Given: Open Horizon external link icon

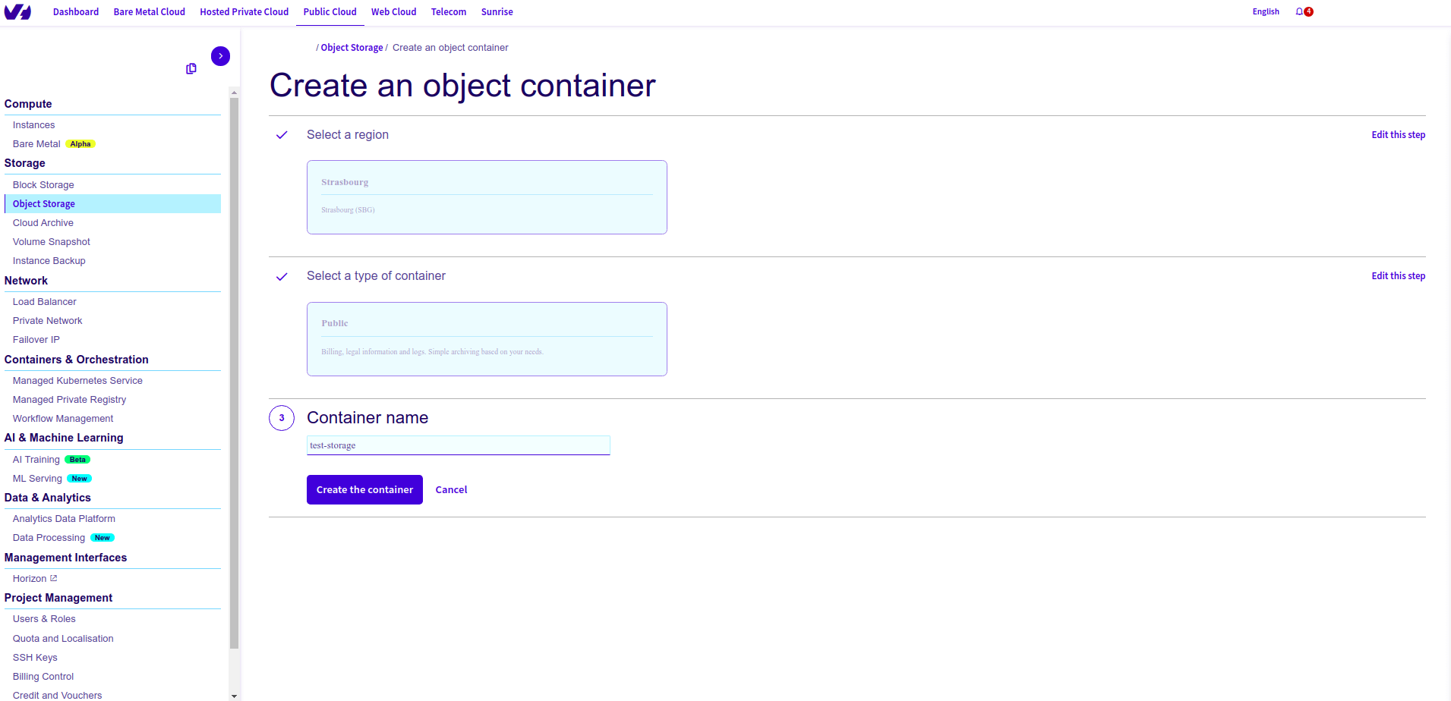Looking at the screenshot, I should [53, 578].
